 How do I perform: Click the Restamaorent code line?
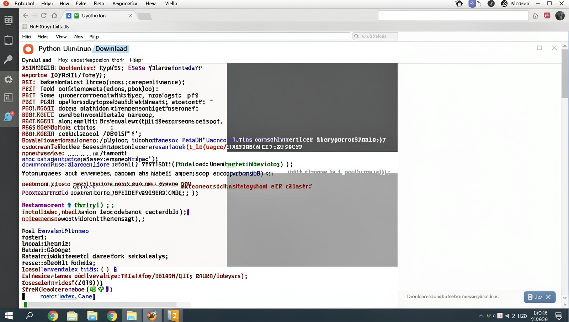(68, 205)
